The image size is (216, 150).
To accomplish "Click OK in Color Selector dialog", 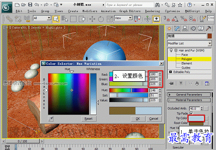I will pyautogui.click(x=138, y=119).
